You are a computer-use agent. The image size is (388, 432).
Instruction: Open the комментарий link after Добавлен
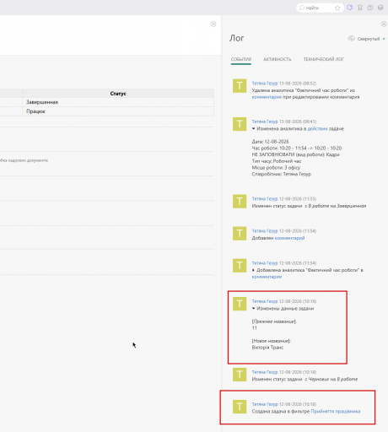(x=289, y=238)
